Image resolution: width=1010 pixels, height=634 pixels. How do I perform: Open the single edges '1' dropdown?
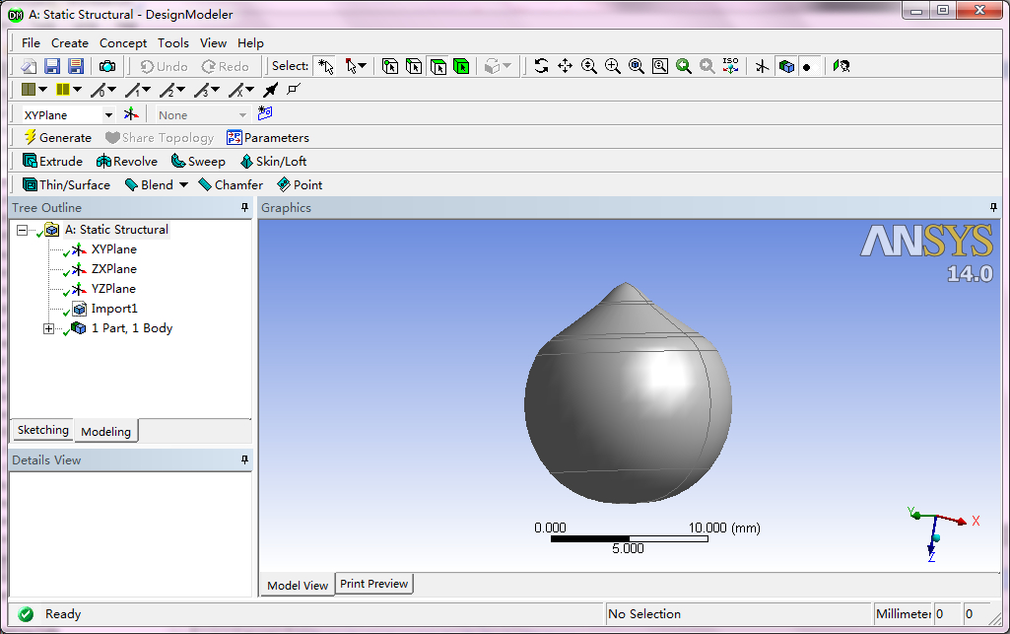(146, 90)
